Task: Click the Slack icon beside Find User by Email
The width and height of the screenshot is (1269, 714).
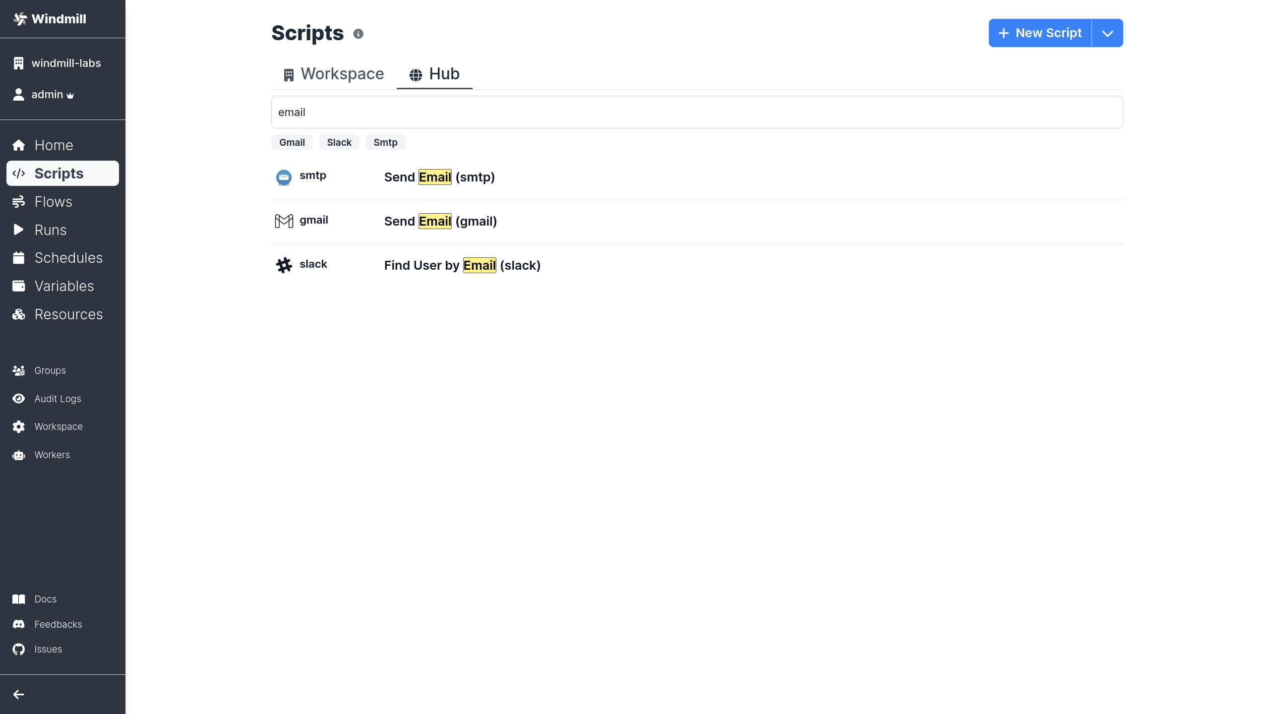Action: point(284,265)
